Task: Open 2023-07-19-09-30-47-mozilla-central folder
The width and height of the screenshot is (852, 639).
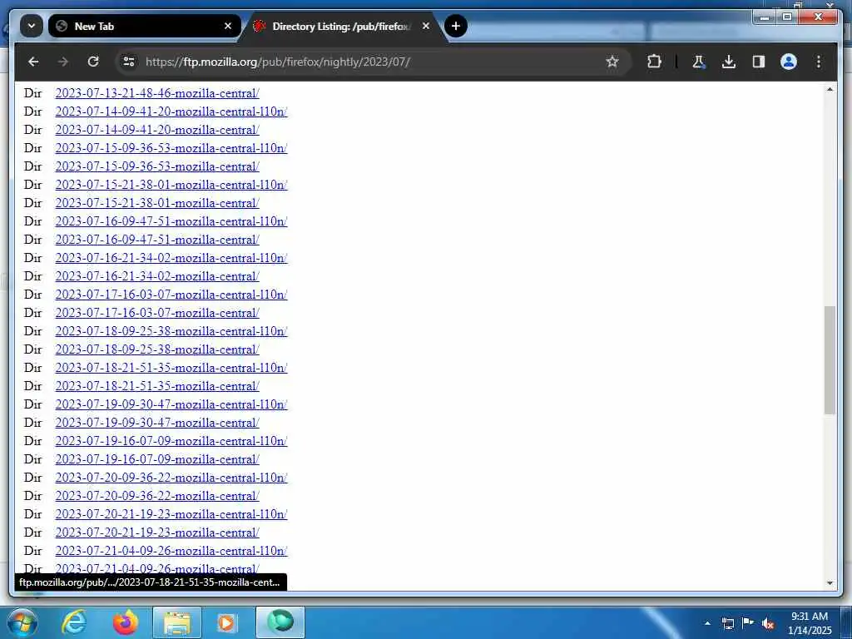Action: [x=157, y=423]
